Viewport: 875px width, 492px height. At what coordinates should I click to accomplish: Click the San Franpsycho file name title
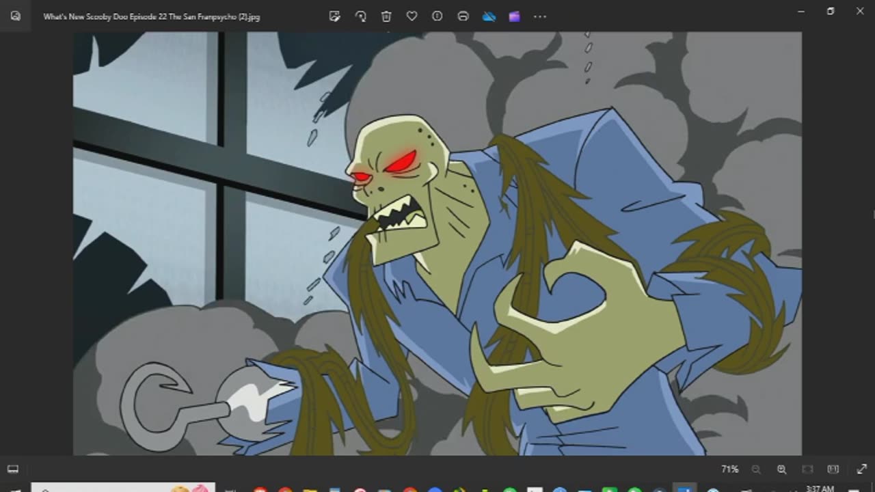point(152,16)
